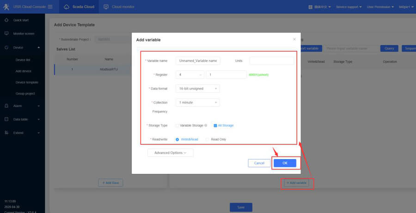
Task: Click the Units input field
Action: pyautogui.click(x=272, y=61)
